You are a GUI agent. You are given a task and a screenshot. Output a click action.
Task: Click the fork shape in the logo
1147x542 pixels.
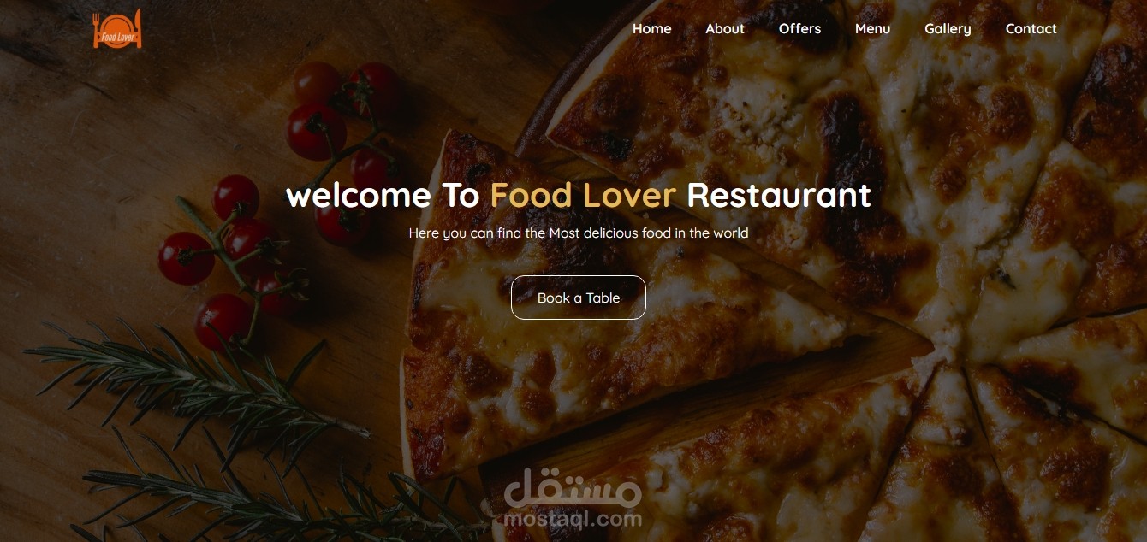click(x=98, y=28)
